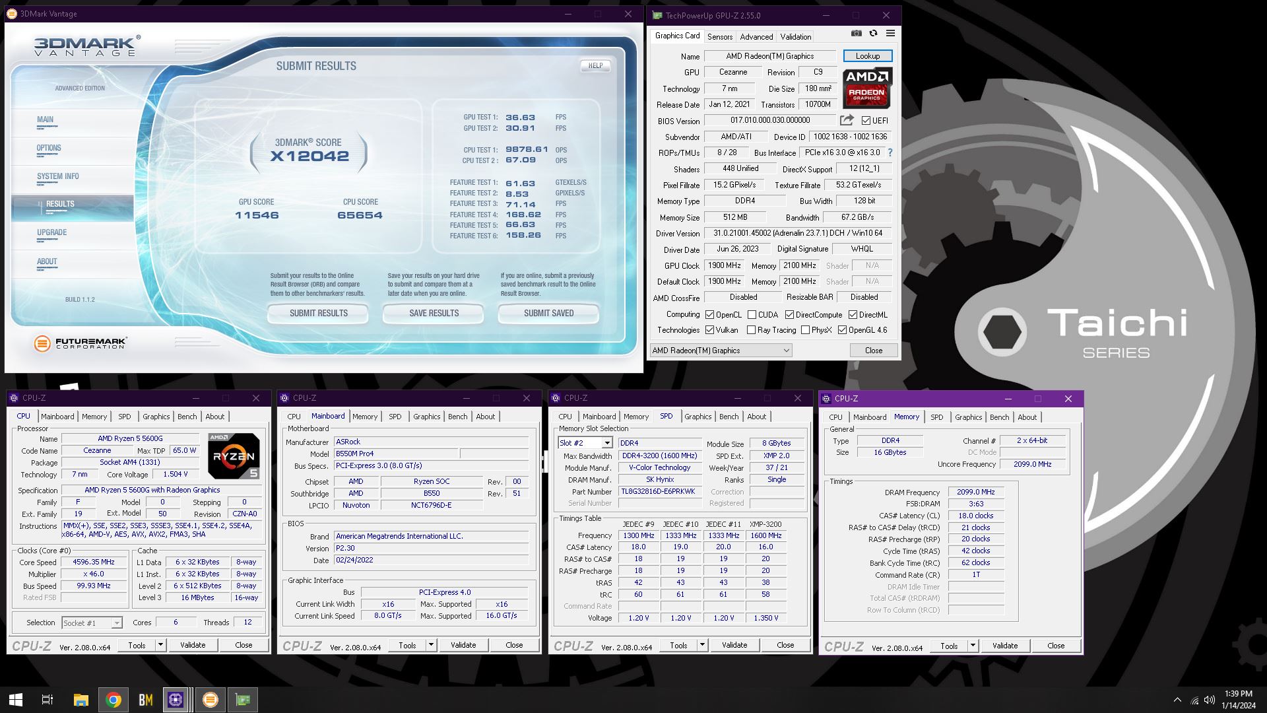Open File Explorer from the taskbar
Viewport: 1267px width, 713px height.
tap(81, 700)
